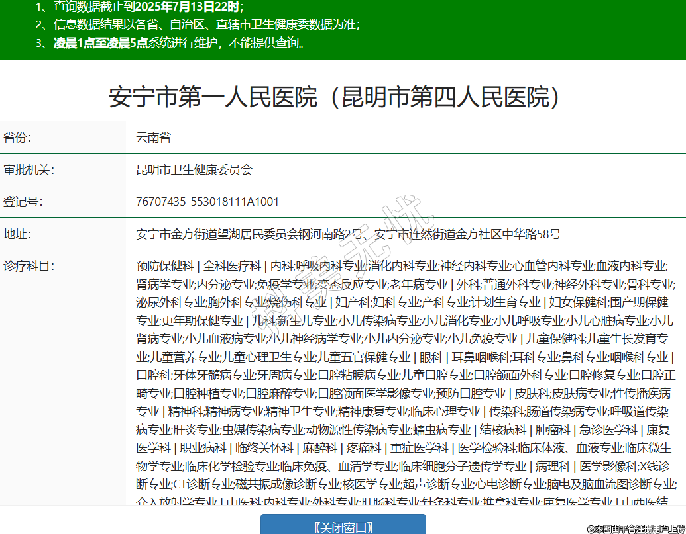Click the 关闭窗口 button
This screenshot has height=534, width=686.
tap(343, 526)
